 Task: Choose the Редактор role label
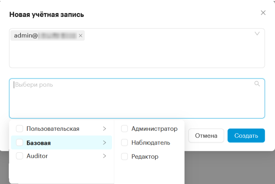(x=145, y=157)
